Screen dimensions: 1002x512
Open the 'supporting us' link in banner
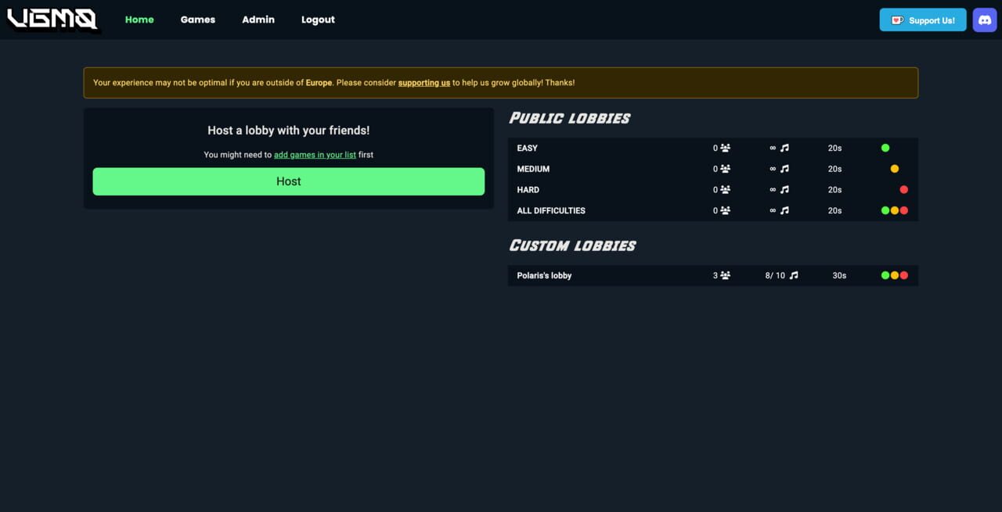tap(424, 83)
